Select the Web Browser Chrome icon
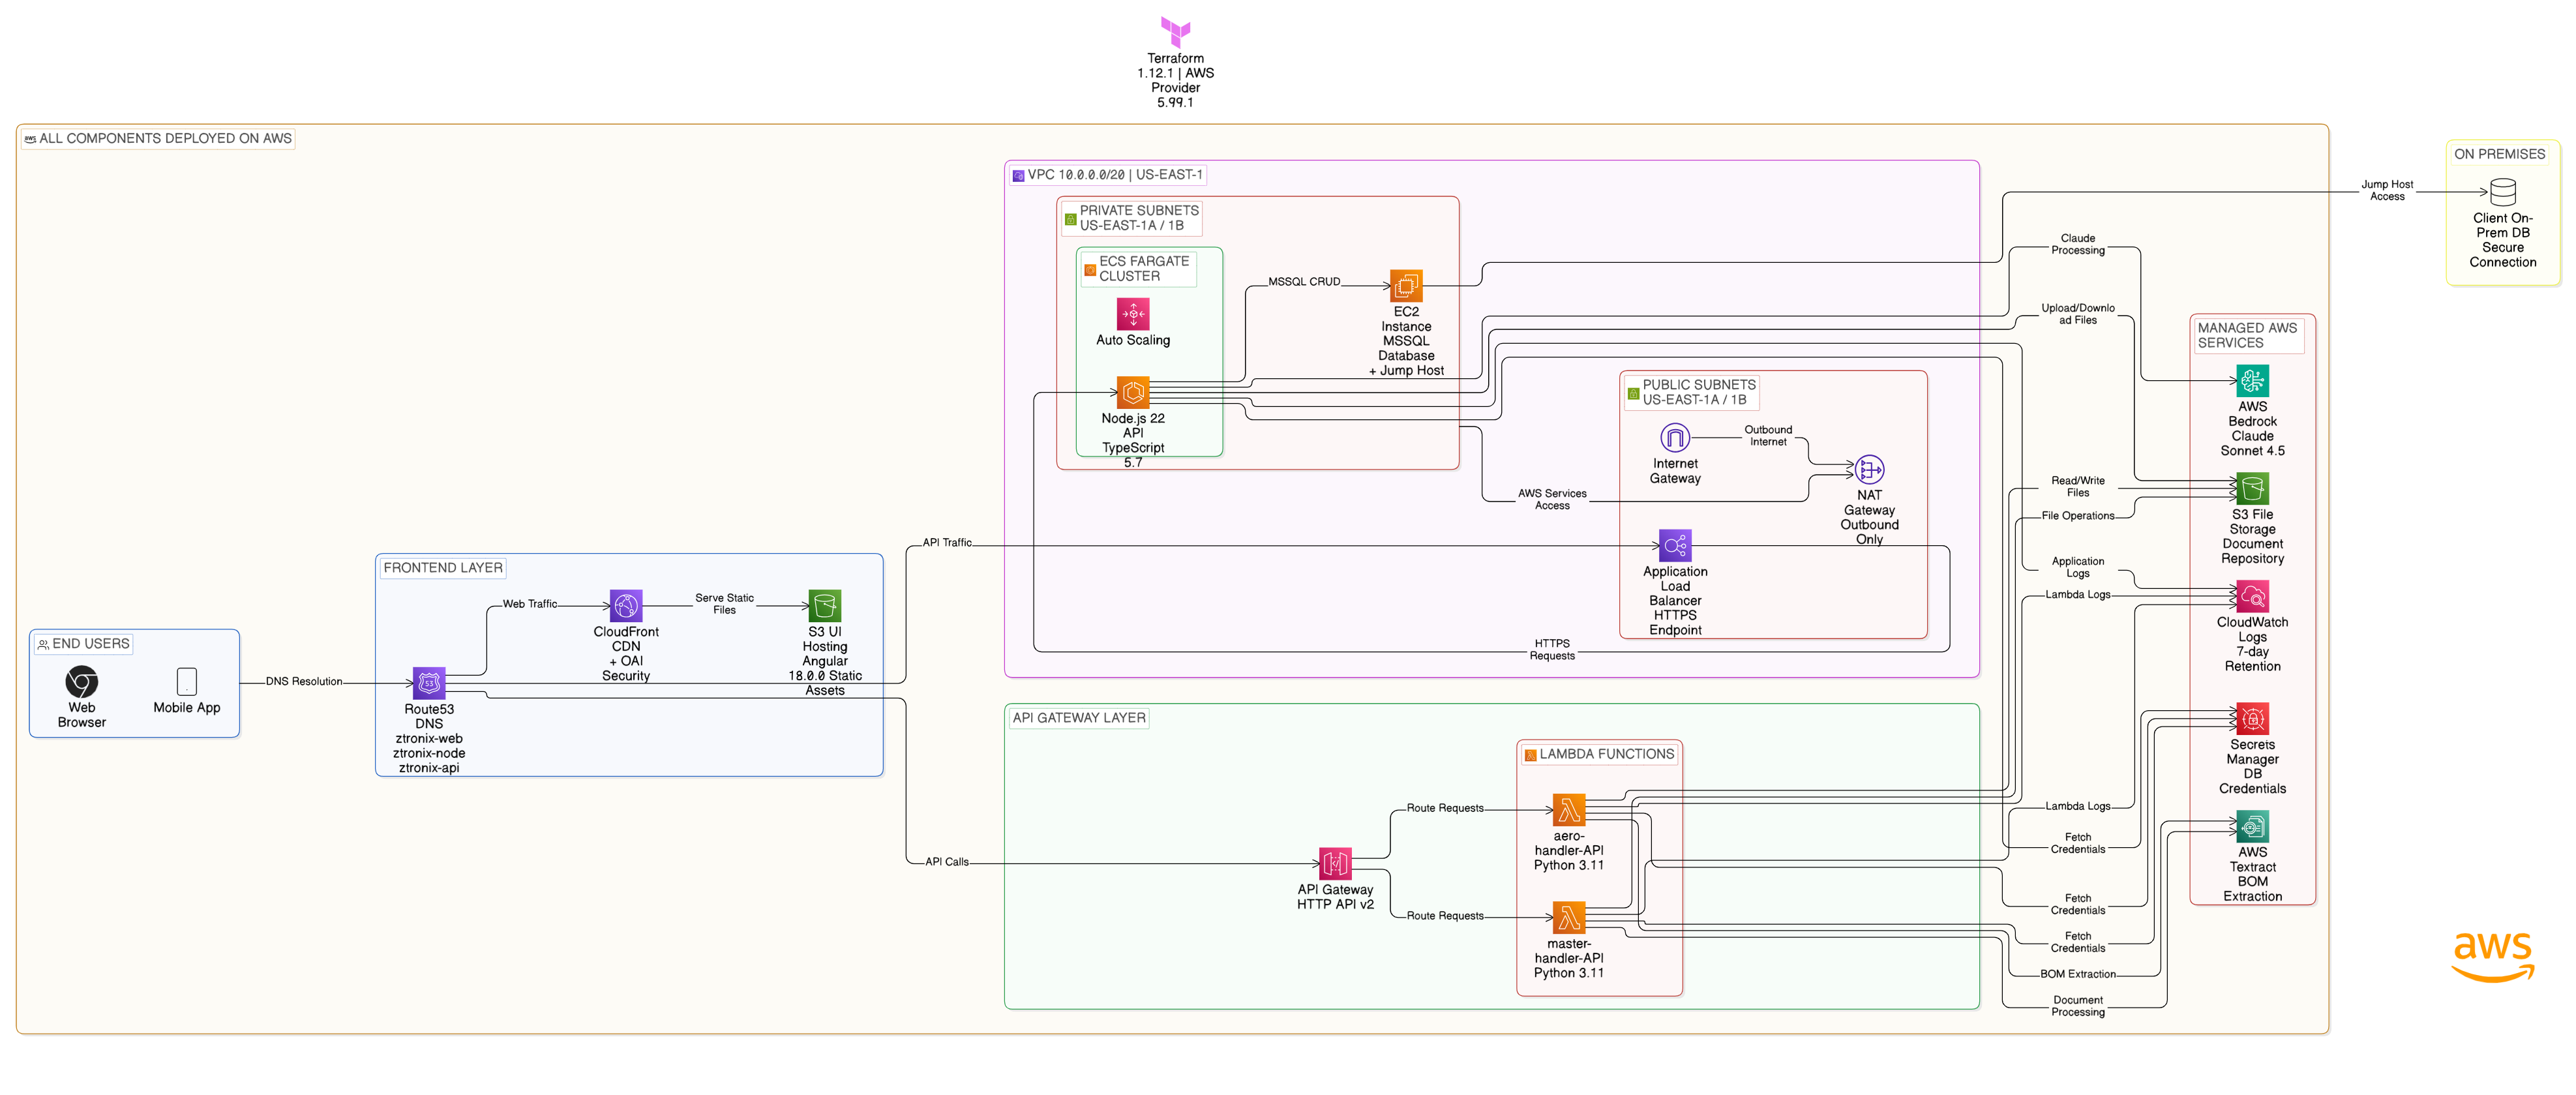This screenshot has height=1095, width=2576. point(82,681)
